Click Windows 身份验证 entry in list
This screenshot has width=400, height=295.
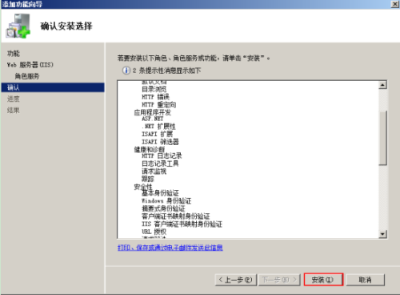166,200
